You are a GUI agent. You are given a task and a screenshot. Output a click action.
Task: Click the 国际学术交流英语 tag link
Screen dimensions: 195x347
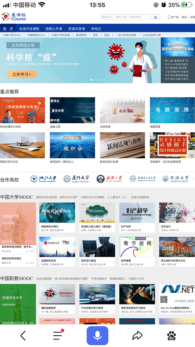click(46, 197)
